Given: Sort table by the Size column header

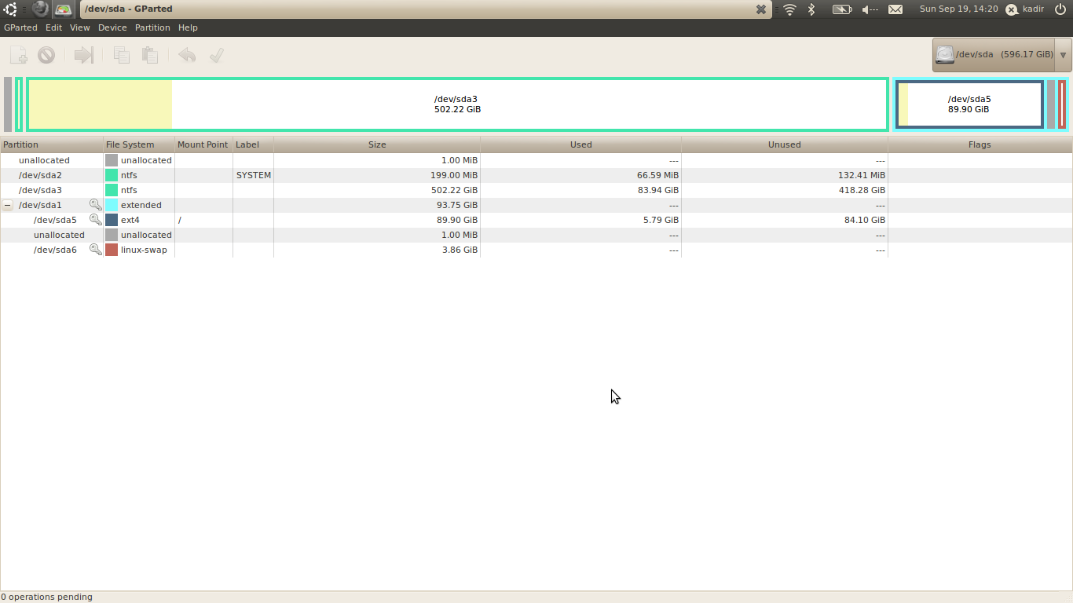Looking at the screenshot, I should point(377,144).
